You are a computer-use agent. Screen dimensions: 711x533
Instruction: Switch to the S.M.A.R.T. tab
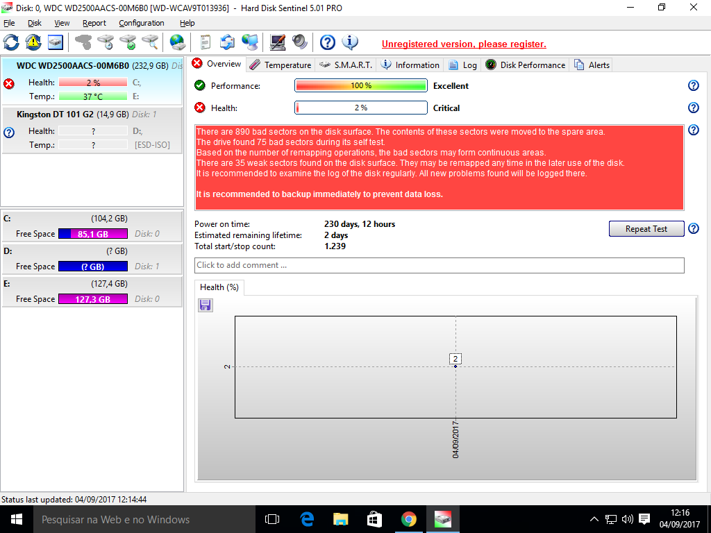coord(346,65)
